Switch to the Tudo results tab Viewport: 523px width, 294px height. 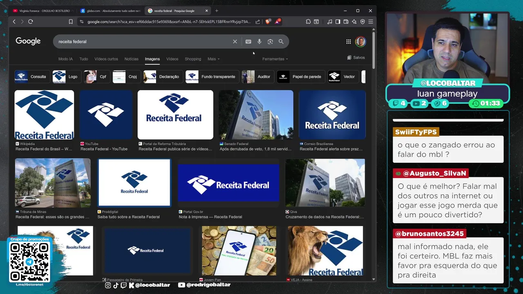pos(84,59)
